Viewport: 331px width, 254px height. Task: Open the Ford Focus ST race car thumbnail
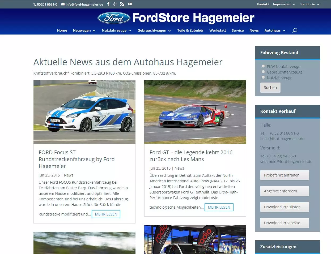[x=84, y=112]
